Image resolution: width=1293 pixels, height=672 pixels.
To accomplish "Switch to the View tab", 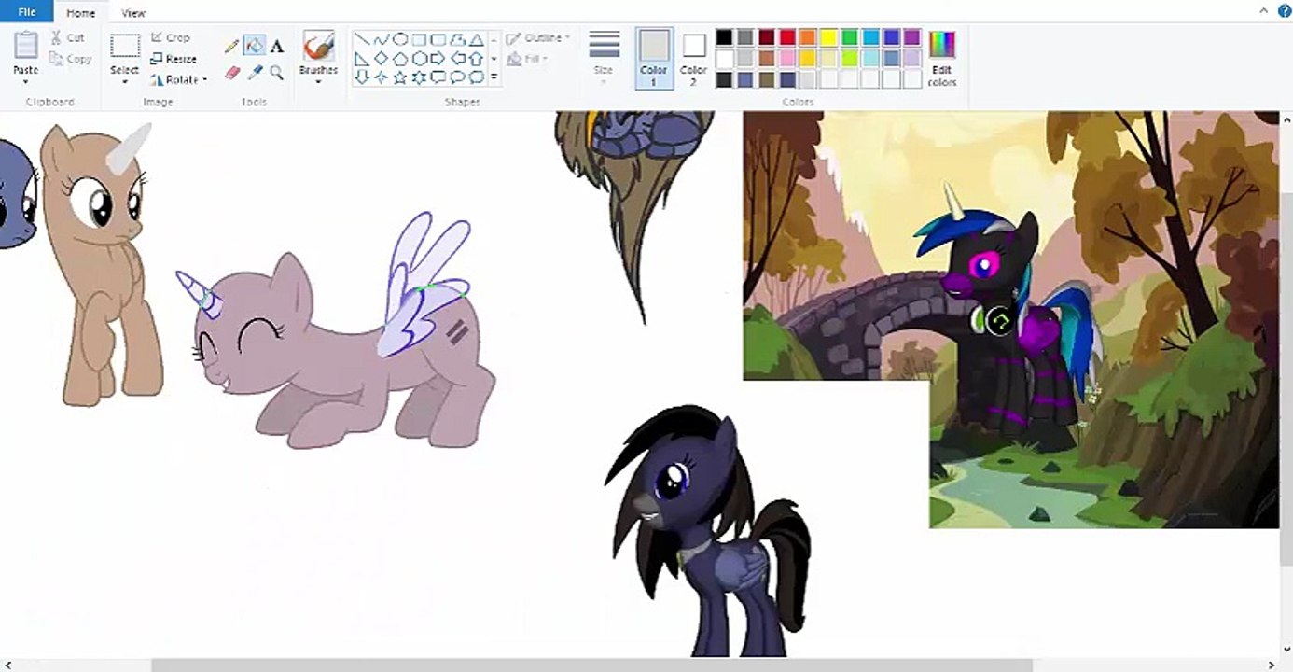I will tap(133, 13).
